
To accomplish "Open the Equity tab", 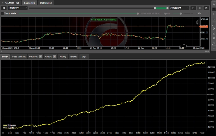I will click(5, 57).
